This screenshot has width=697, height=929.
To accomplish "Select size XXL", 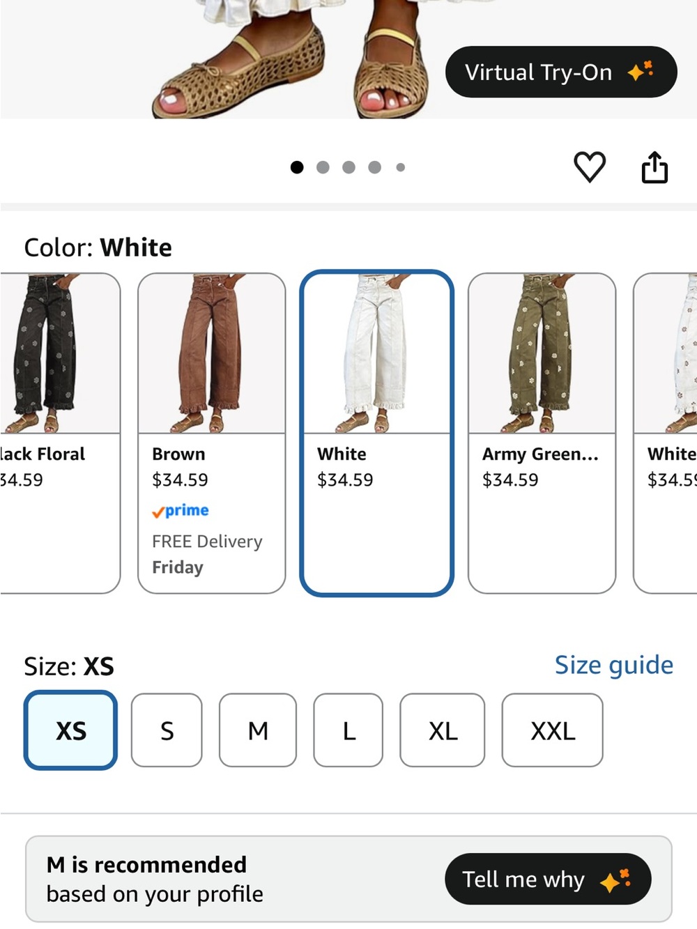I will point(552,730).
